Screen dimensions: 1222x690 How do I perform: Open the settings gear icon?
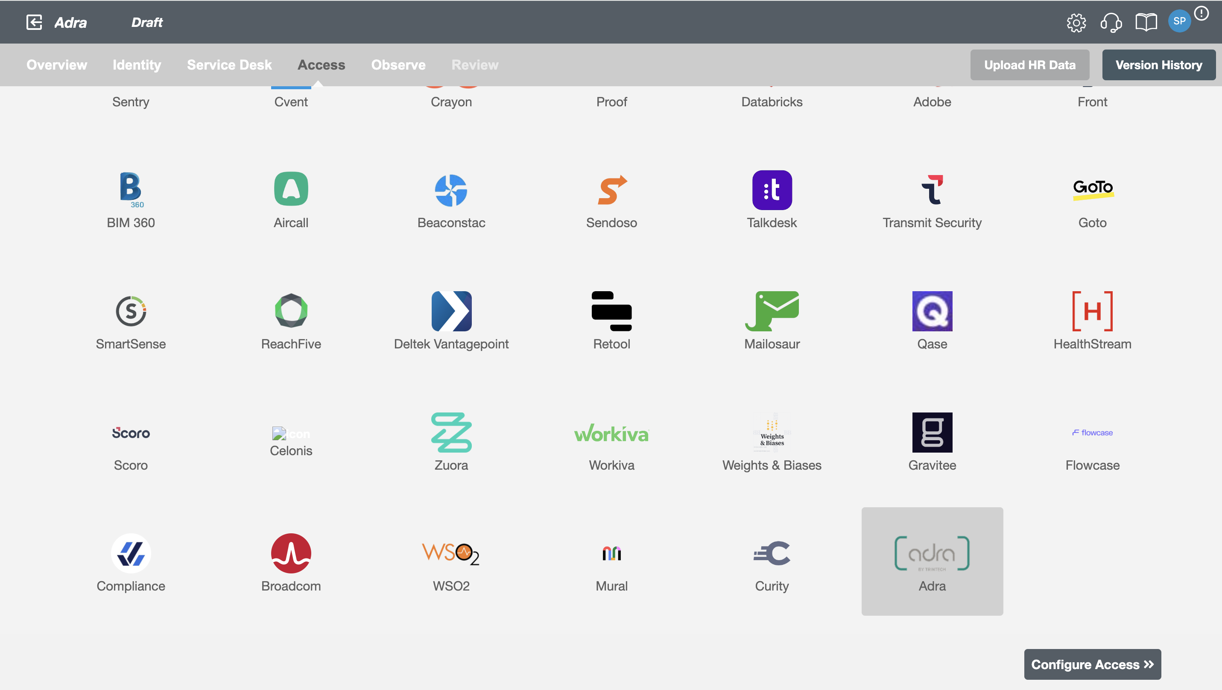1076,22
